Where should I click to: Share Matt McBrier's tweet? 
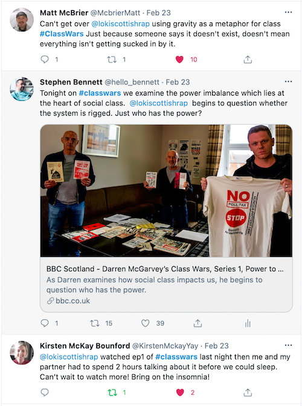coord(248,59)
